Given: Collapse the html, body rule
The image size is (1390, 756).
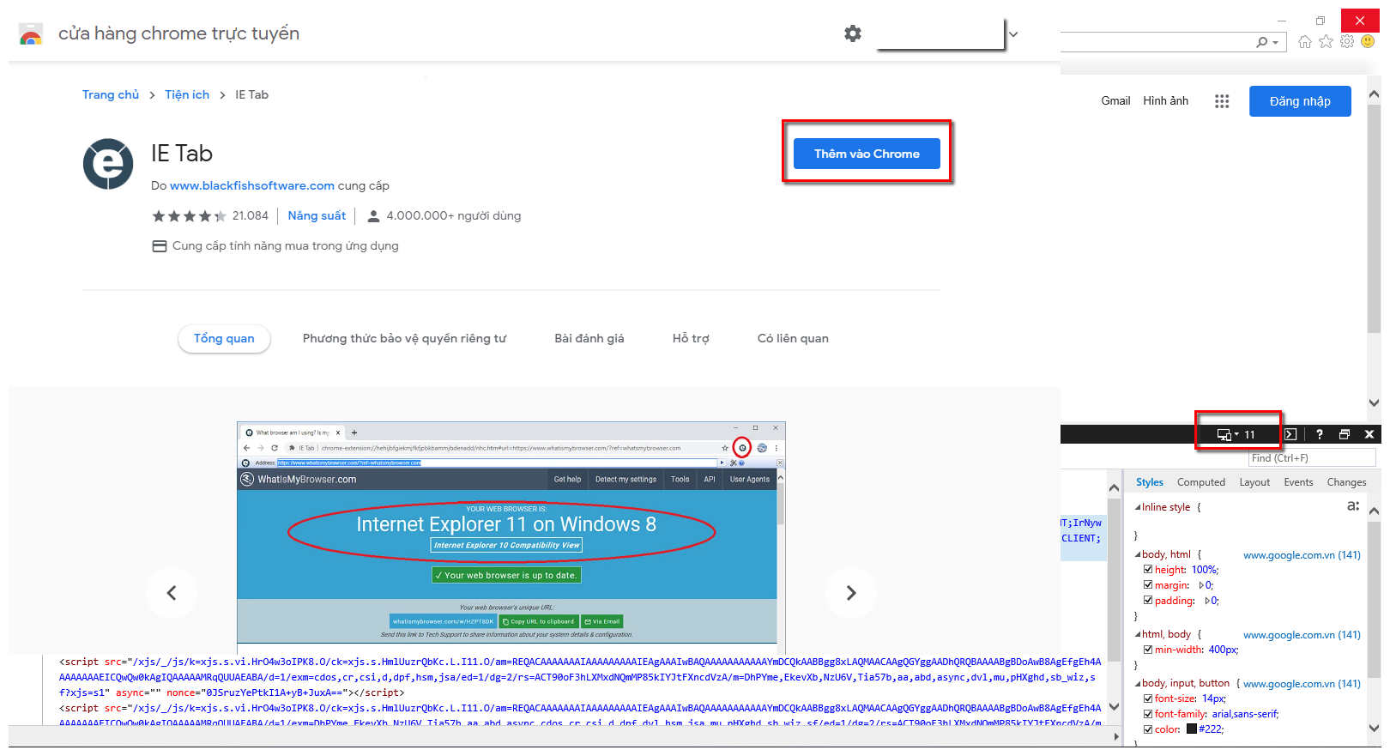Looking at the screenshot, I should click(1138, 634).
